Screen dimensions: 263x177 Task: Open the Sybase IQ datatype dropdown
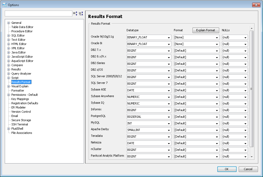pos(149,103)
